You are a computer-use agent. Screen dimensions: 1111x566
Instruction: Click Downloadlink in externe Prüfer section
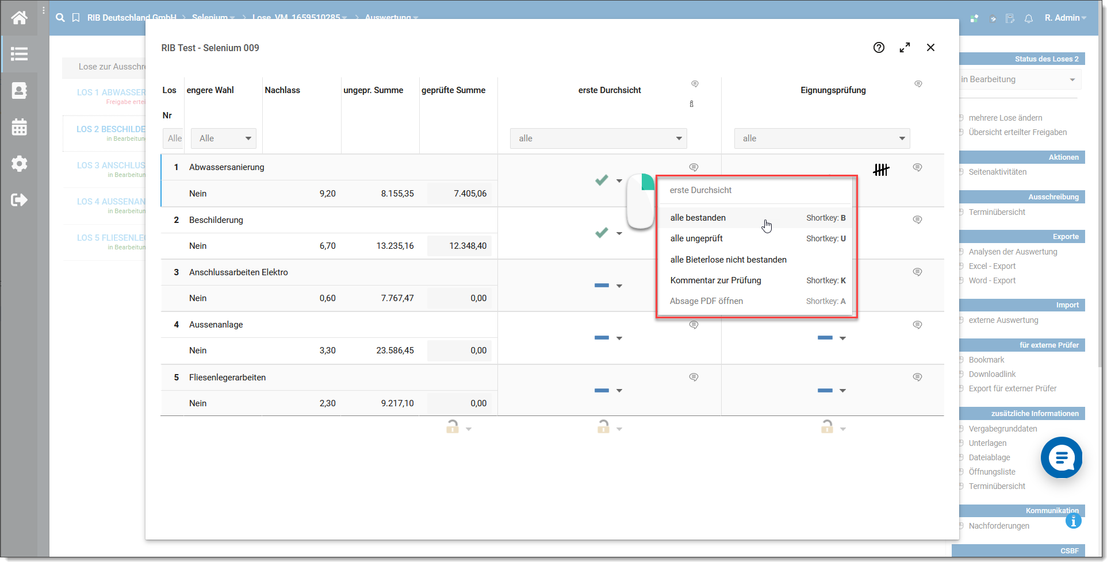(993, 374)
